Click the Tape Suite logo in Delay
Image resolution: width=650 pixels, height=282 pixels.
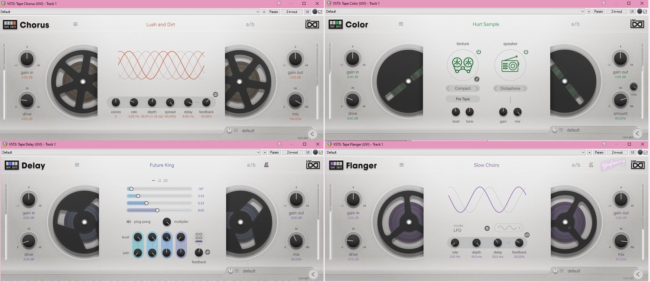11,165
